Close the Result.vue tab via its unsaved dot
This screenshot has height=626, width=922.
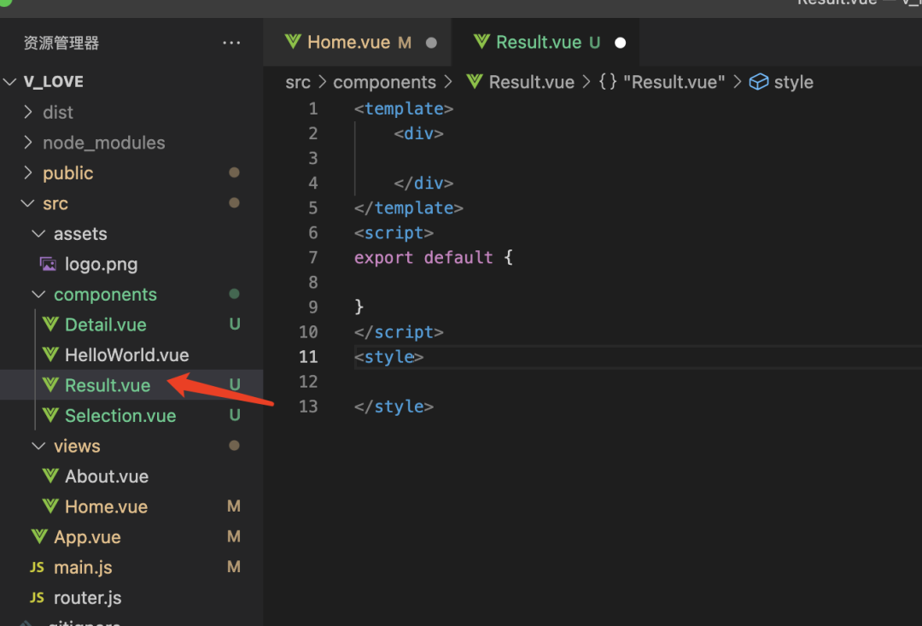click(620, 43)
